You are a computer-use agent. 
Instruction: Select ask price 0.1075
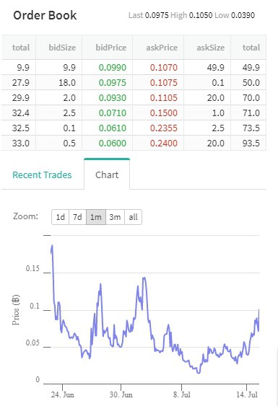coord(164,83)
